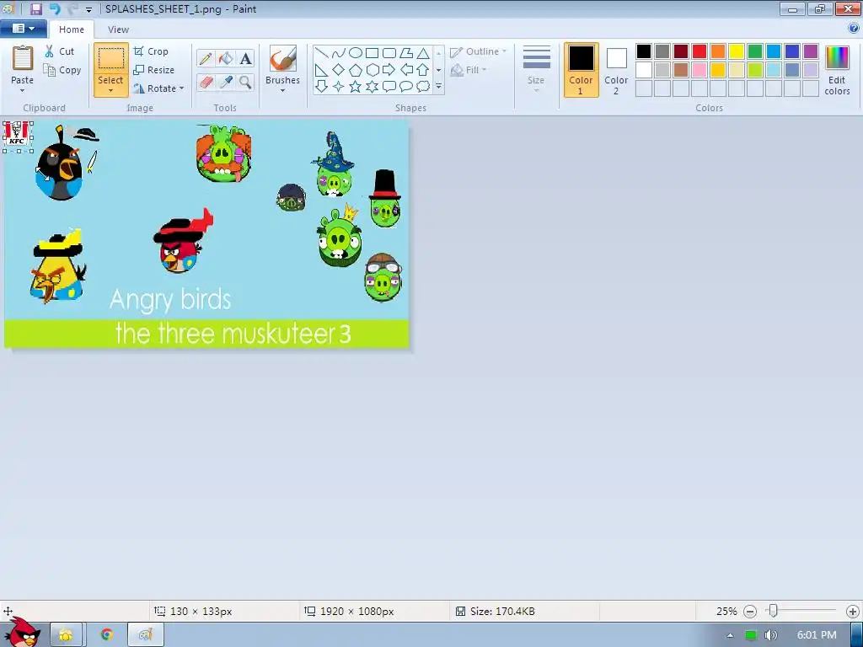This screenshot has height=647, width=863.
Task: Click the Crop button
Action: 151,51
